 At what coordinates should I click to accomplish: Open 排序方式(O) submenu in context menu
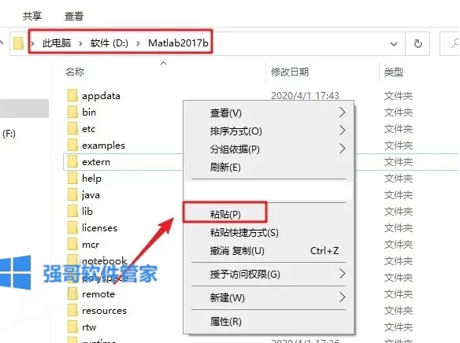coord(269,131)
